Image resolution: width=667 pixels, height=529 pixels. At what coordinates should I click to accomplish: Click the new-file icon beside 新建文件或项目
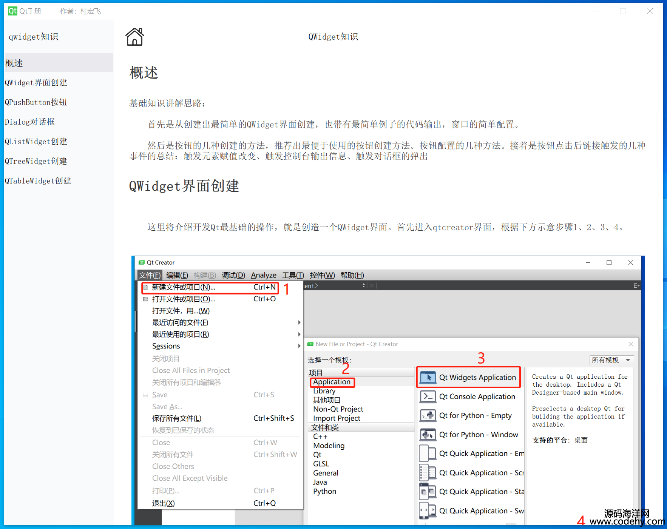pos(145,287)
